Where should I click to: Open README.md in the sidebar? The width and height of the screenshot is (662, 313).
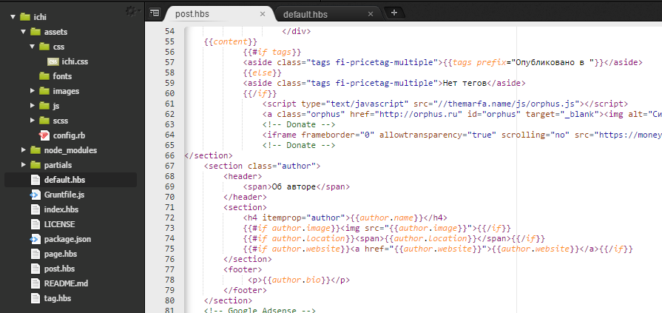tap(66, 283)
